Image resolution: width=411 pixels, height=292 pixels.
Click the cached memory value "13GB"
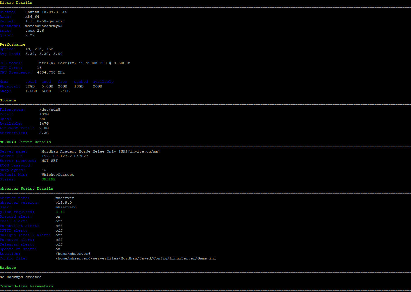(79, 86)
